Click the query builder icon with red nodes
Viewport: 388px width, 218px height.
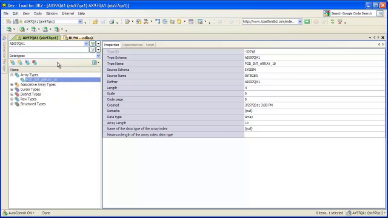pyautogui.click(x=146, y=22)
